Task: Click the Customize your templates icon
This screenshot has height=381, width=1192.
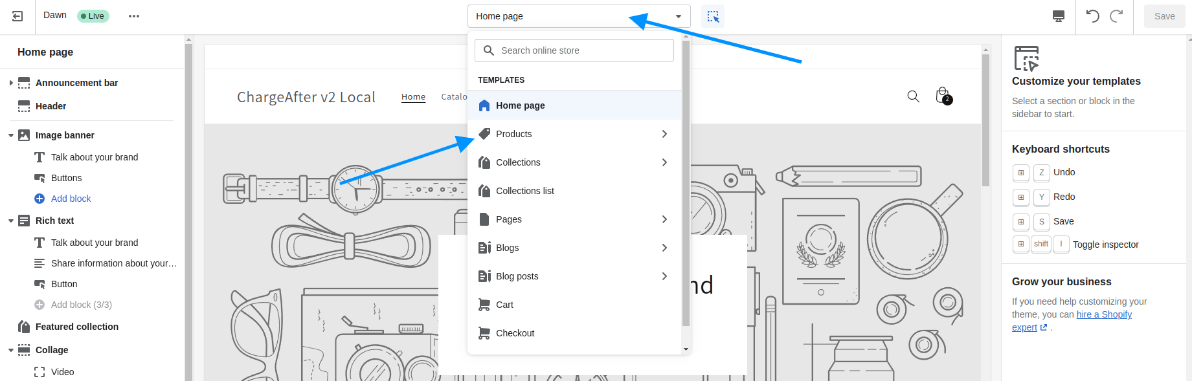Action: tap(1026, 58)
